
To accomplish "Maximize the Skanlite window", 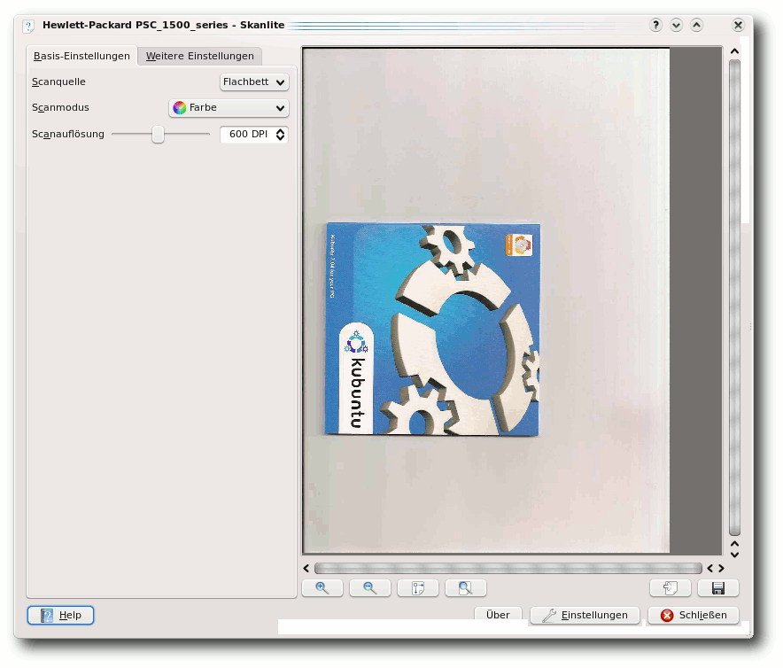I will coord(696,25).
